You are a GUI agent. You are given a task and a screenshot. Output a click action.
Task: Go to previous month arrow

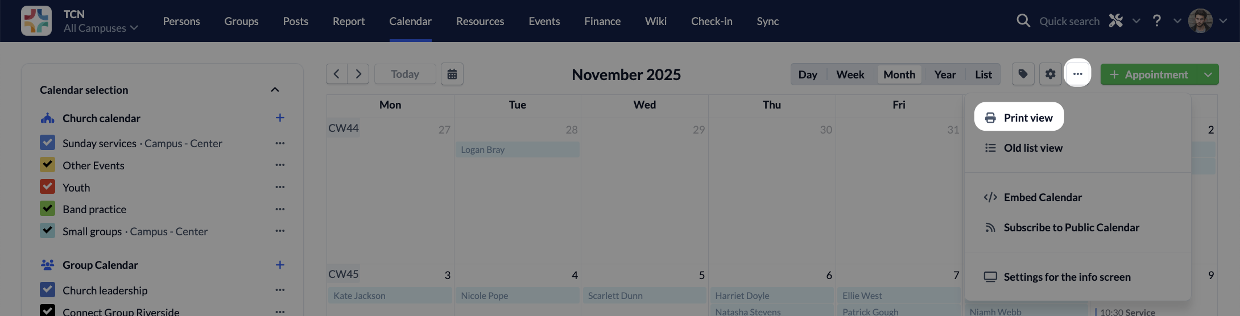click(337, 74)
